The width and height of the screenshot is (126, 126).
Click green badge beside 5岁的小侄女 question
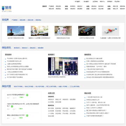[12, 106]
